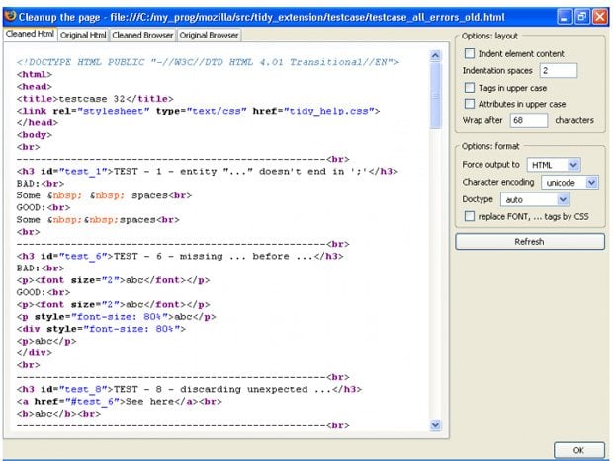Close the dialog with the red X
This screenshot has height=461, width=613.
[599, 17]
